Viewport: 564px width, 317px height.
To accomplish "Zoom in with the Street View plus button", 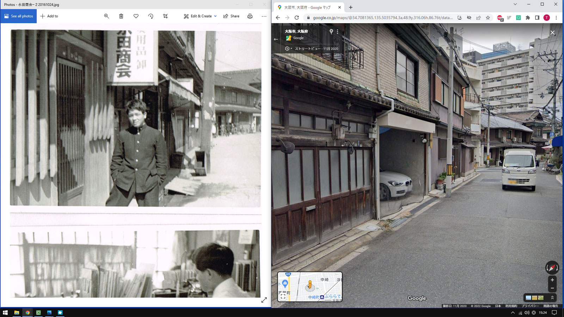I will [552, 280].
